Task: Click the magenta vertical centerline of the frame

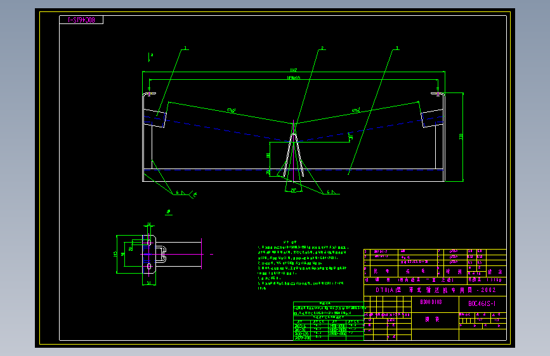Action: coord(294,151)
